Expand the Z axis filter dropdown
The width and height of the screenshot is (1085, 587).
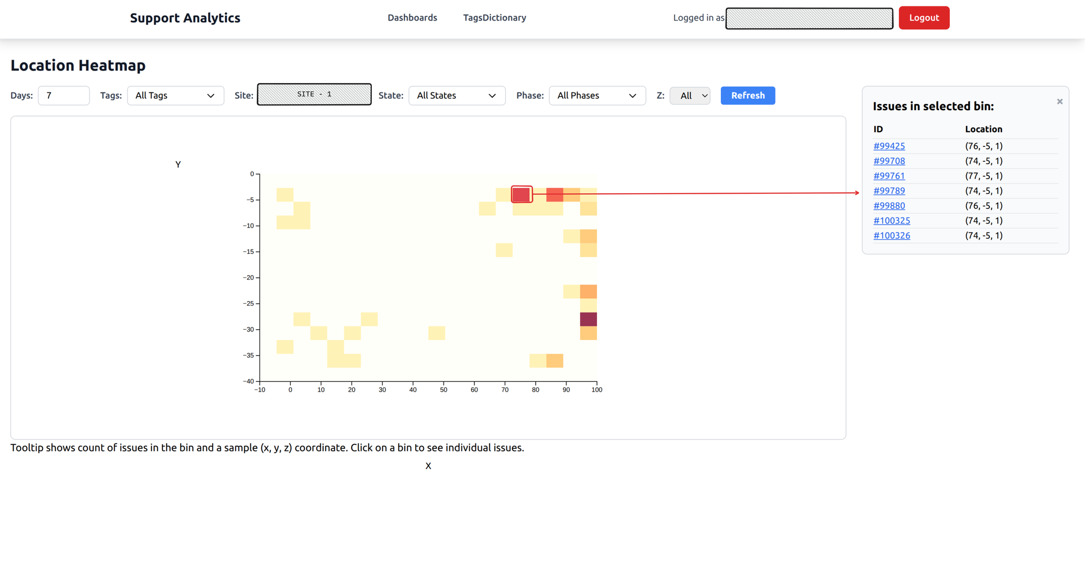coord(689,95)
